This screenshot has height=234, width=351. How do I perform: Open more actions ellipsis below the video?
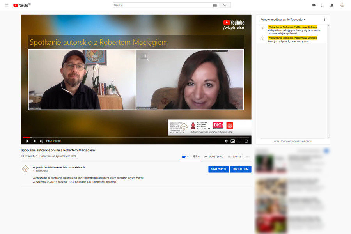[247, 157]
